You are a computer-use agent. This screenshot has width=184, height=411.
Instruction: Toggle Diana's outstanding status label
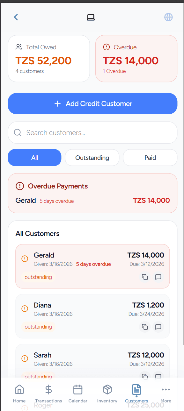pyautogui.click(x=38, y=327)
